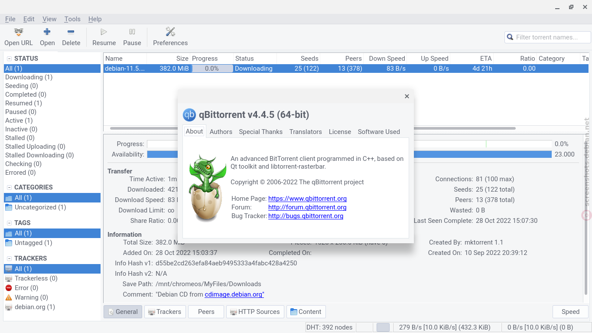The width and height of the screenshot is (592, 333).
Task: Click the Resume toolbar icon
Action: tap(104, 32)
